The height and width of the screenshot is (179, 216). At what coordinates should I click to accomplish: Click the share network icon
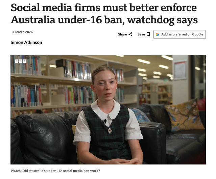(130, 34)
